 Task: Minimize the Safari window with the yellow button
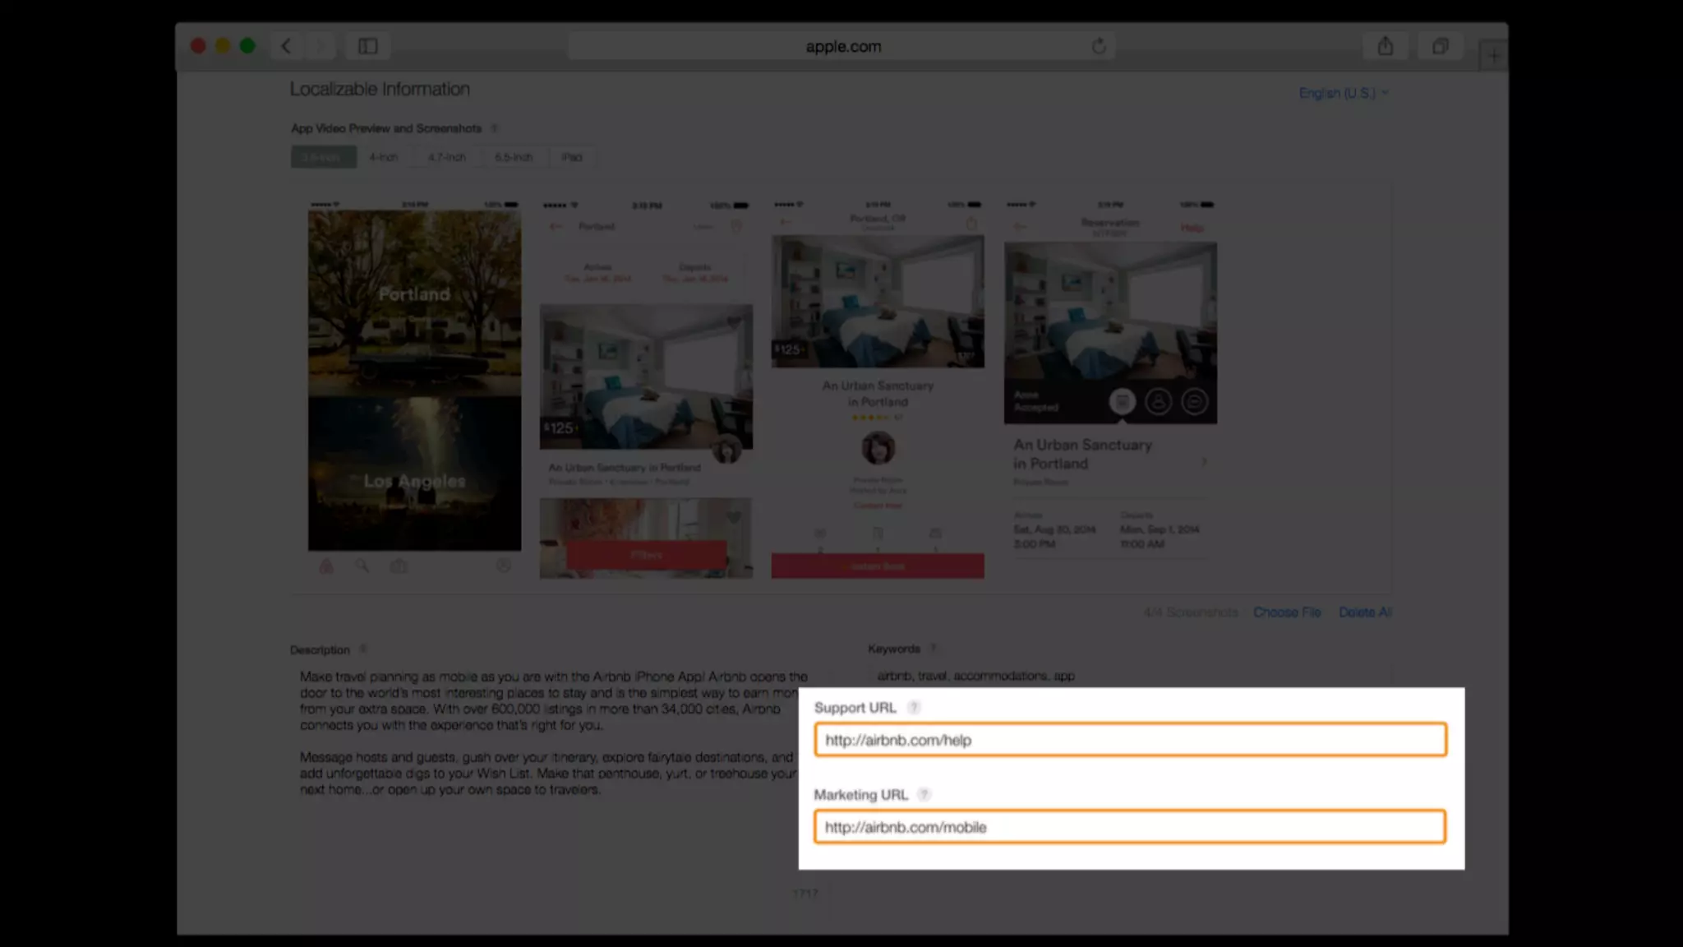click(223, 46)
